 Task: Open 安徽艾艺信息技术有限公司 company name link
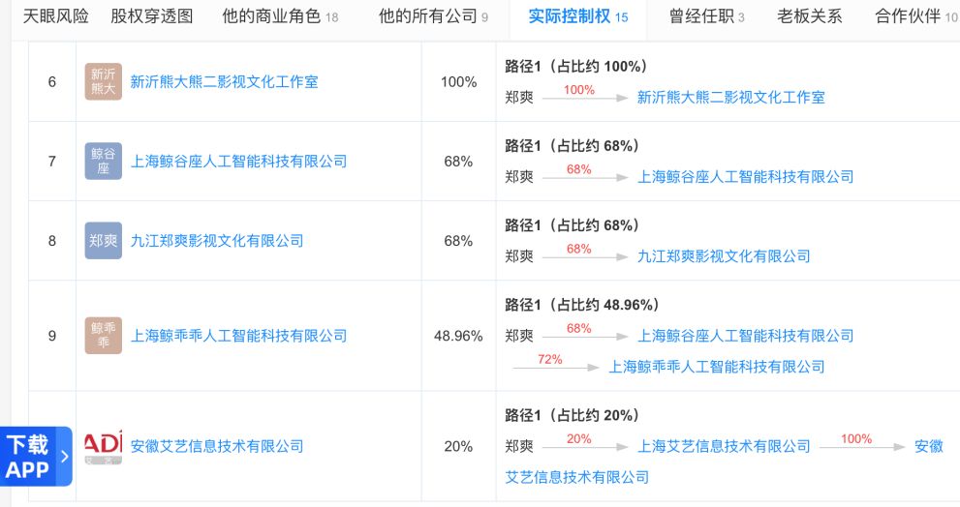pos(217,446)
